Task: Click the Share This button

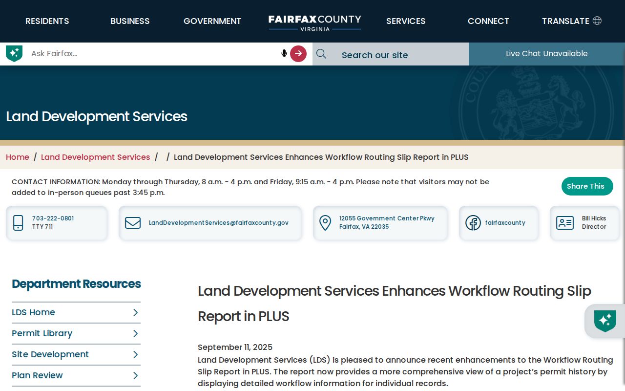Action: click(587, 186)
